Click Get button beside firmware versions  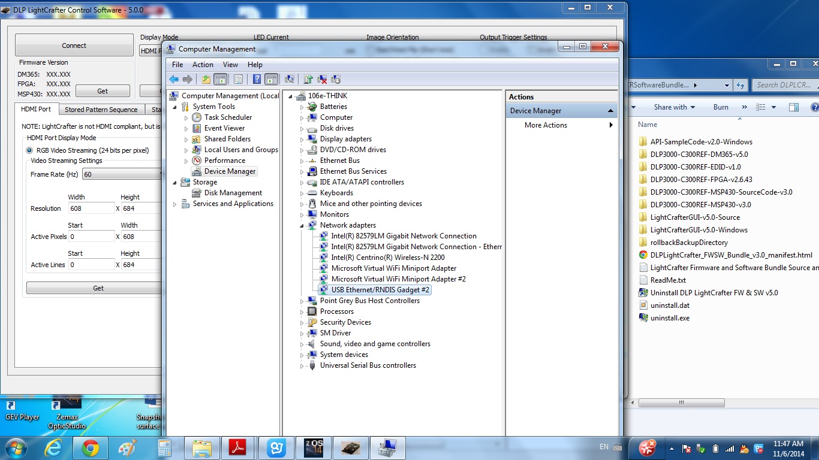tap(103, 91)
